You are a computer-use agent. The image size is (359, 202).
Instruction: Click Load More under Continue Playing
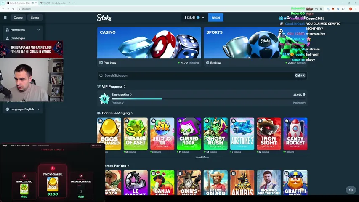pyautogui.click(x=202, y=157)
